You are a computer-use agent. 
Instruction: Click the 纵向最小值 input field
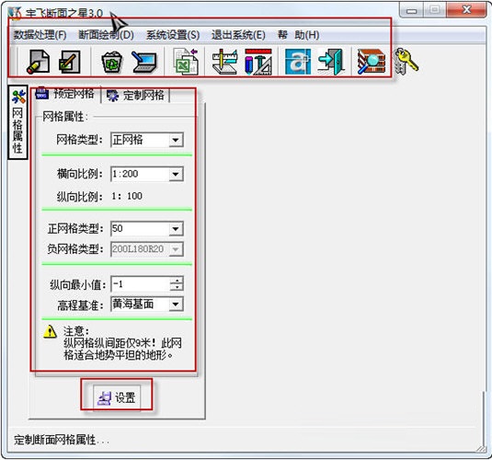(141, 284)
